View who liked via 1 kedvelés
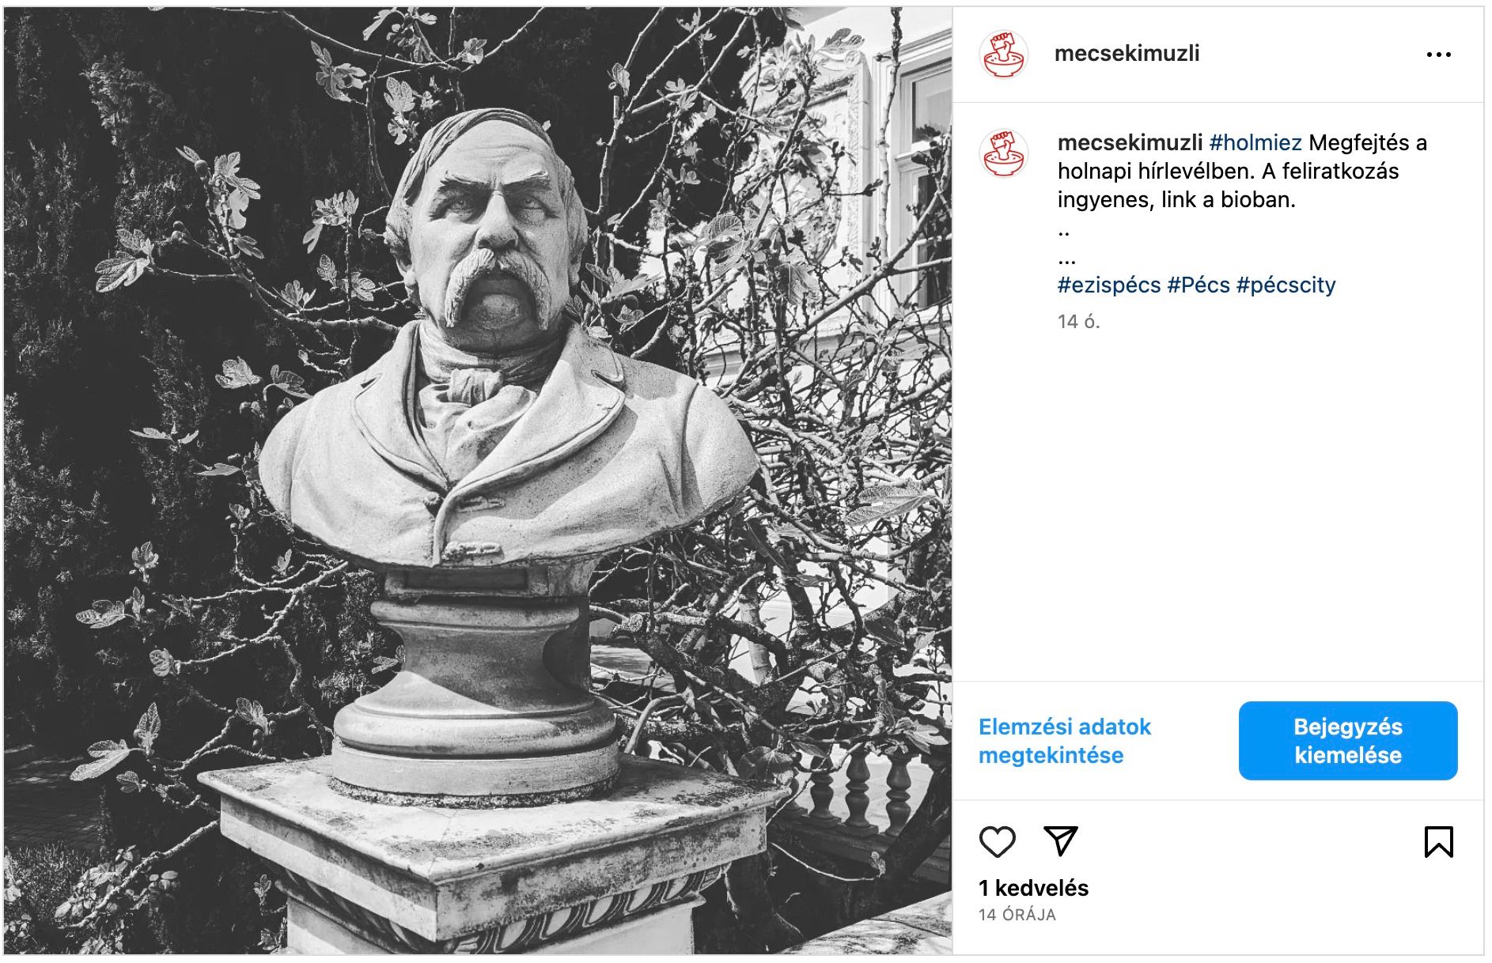The image size is (1492, 963). coord(1033,888)
